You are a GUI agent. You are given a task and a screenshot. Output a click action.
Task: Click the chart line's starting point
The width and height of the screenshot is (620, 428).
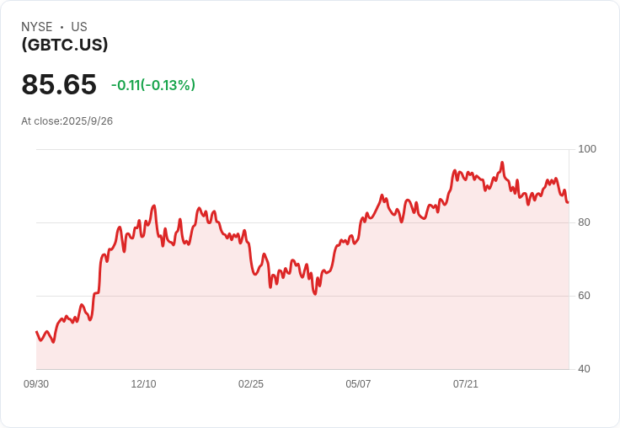coord(37,331)
